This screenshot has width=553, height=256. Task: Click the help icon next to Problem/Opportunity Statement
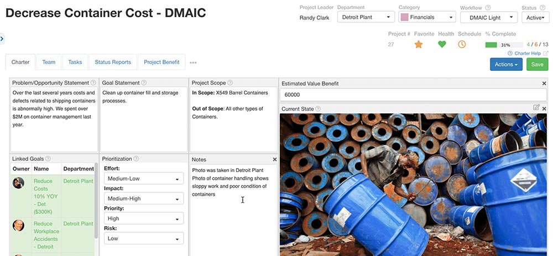(x=93, y=82)
